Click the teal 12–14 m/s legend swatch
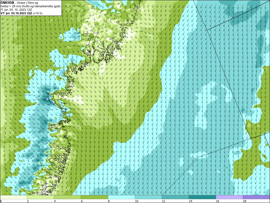 pos(175,197)
